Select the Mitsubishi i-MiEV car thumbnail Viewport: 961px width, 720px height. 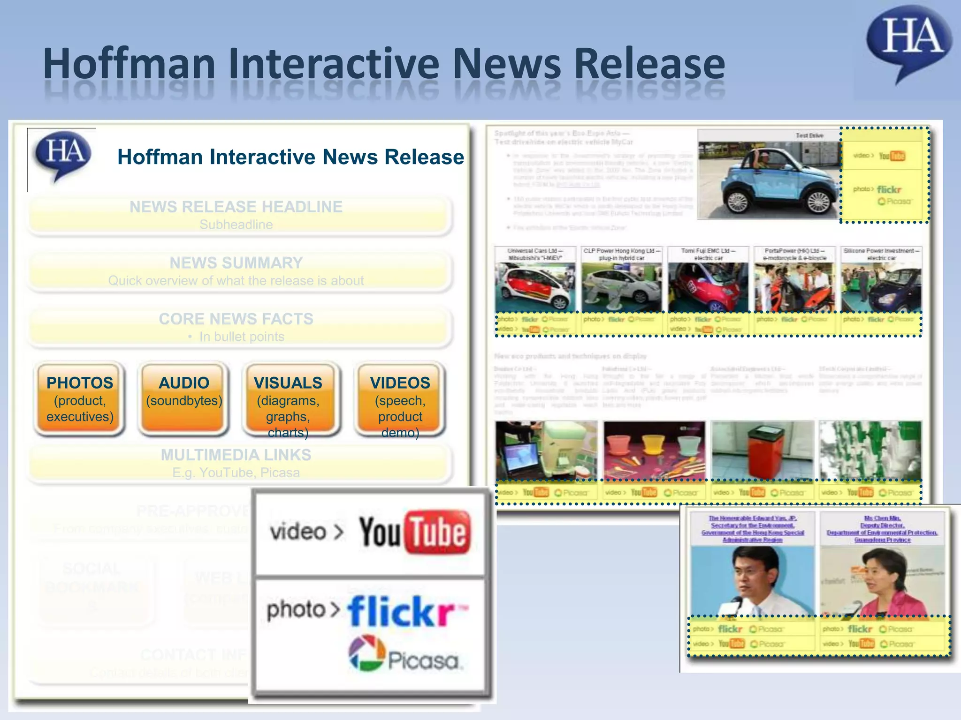click(x=535, y=287)
